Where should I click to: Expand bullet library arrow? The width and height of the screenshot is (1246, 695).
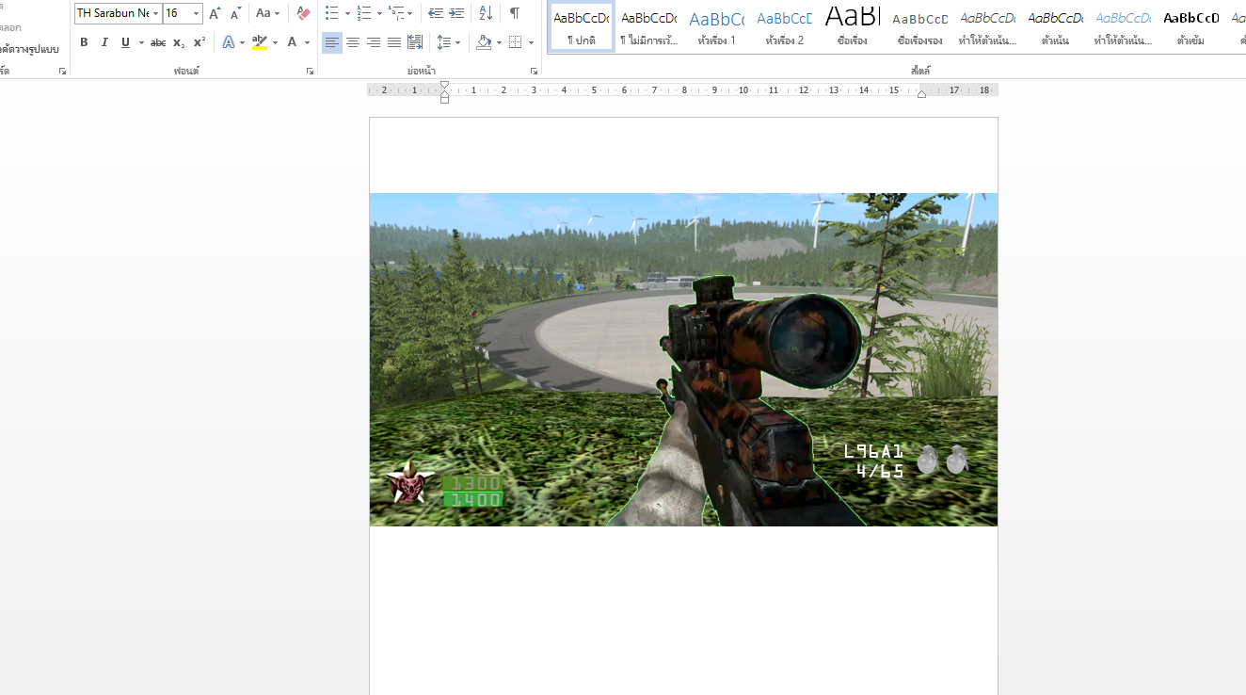(347, 13)
